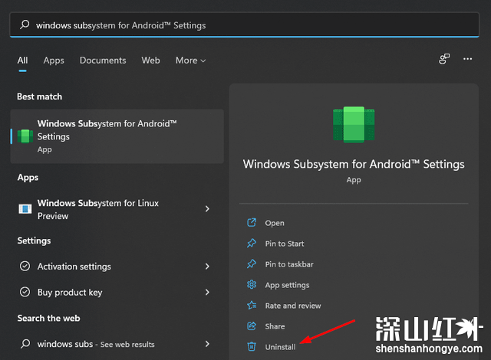The height and width of the screenshot is (360, 491).
Task: Expand the Buy product key chevron
Action: pyautogui.click(x=207, y=292)
